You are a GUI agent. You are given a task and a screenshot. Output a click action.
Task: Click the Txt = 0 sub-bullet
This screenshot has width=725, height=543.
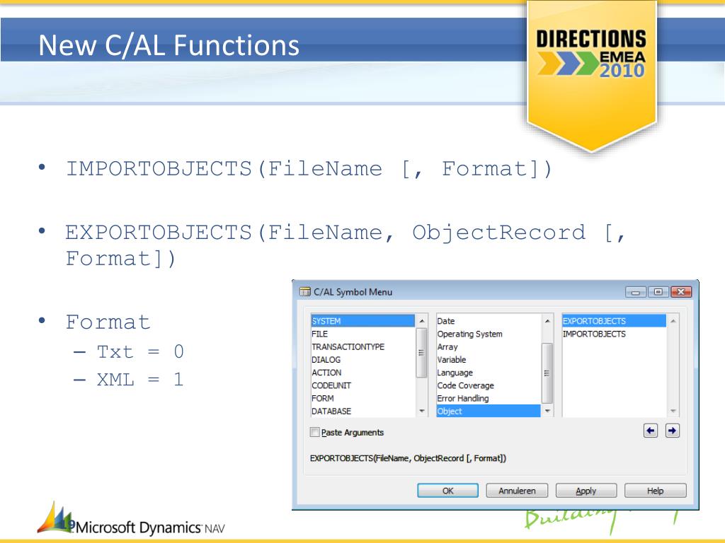(x=140, y=352)
